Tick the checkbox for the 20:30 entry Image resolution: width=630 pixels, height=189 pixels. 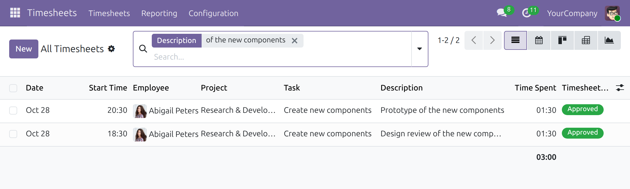(x=13, y=110)
